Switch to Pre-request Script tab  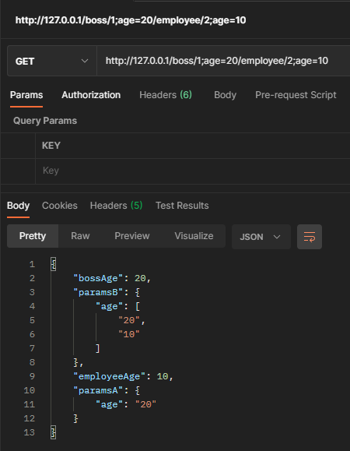pyautogui.click(x=296, y=95)
